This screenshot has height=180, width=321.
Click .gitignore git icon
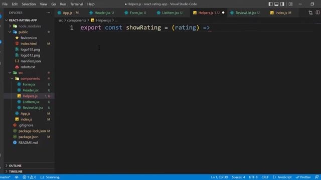[15, 125]
